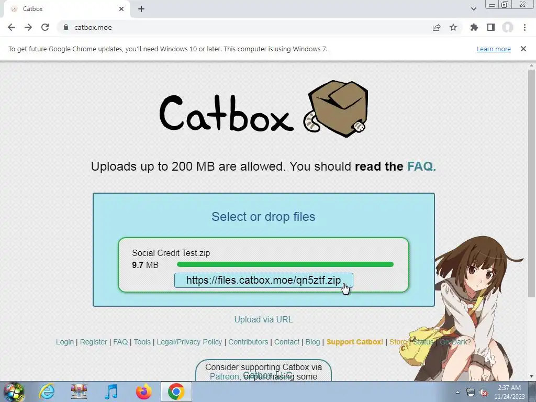Open the Contributors link

pos(248,342)
